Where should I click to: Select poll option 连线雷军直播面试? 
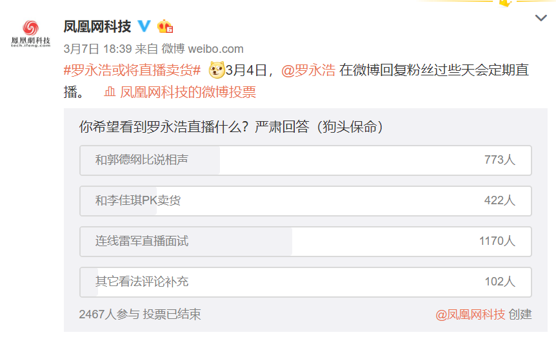306,242
